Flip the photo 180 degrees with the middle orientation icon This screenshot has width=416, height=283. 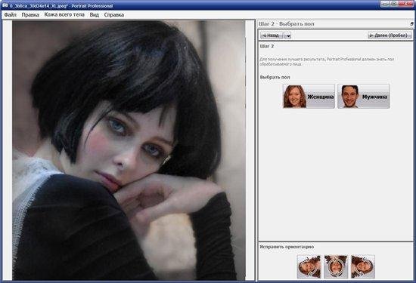pos(336,266)
